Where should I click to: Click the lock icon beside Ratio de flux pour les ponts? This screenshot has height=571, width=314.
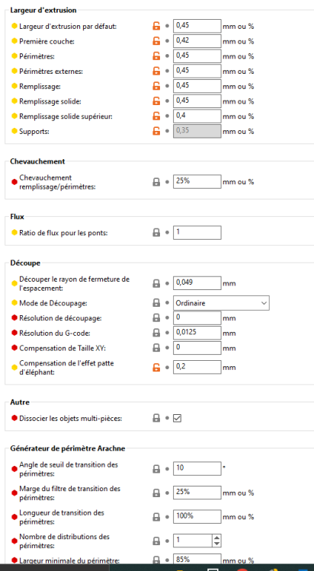[x=156, y=232]
